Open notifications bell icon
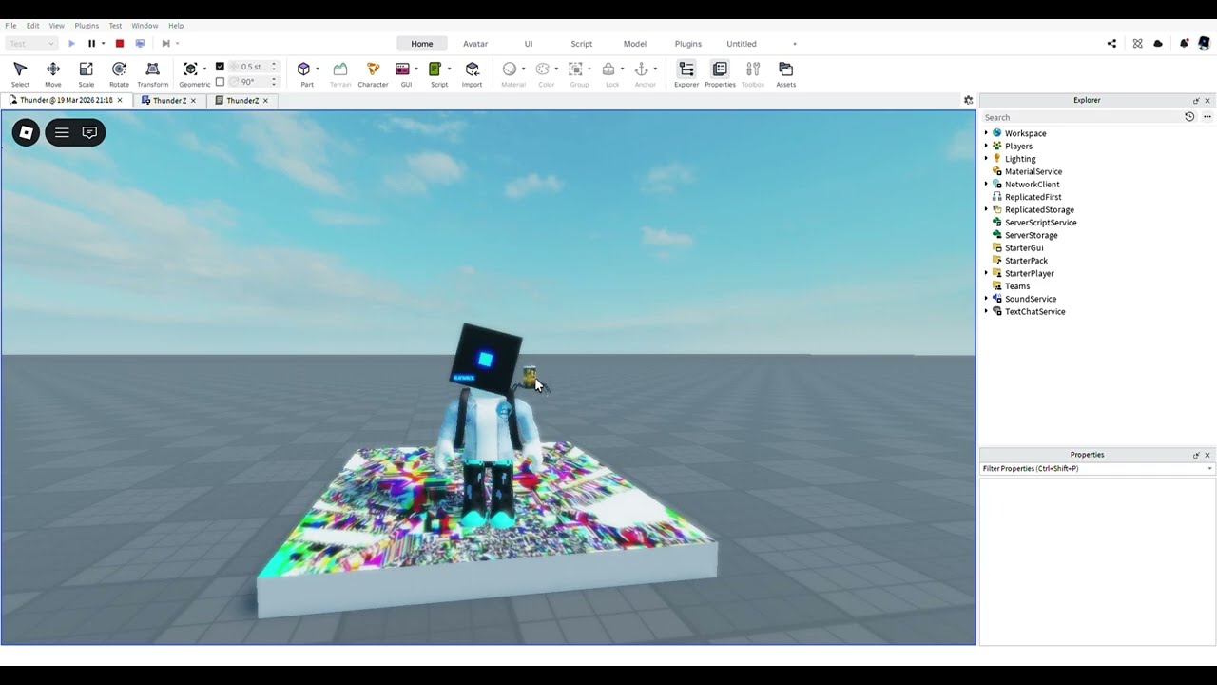Image resolution: width=1217 pixels, height=685 pixels. (1184, 44)
